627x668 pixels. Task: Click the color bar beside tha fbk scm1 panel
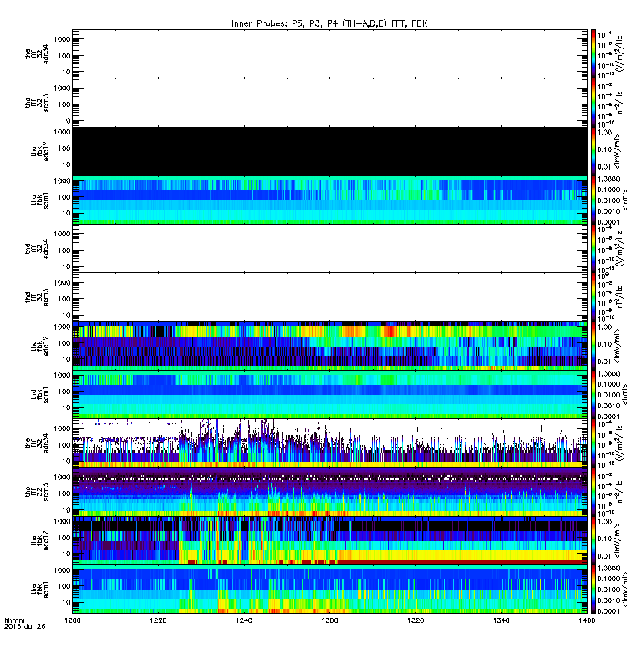[594, 200]
